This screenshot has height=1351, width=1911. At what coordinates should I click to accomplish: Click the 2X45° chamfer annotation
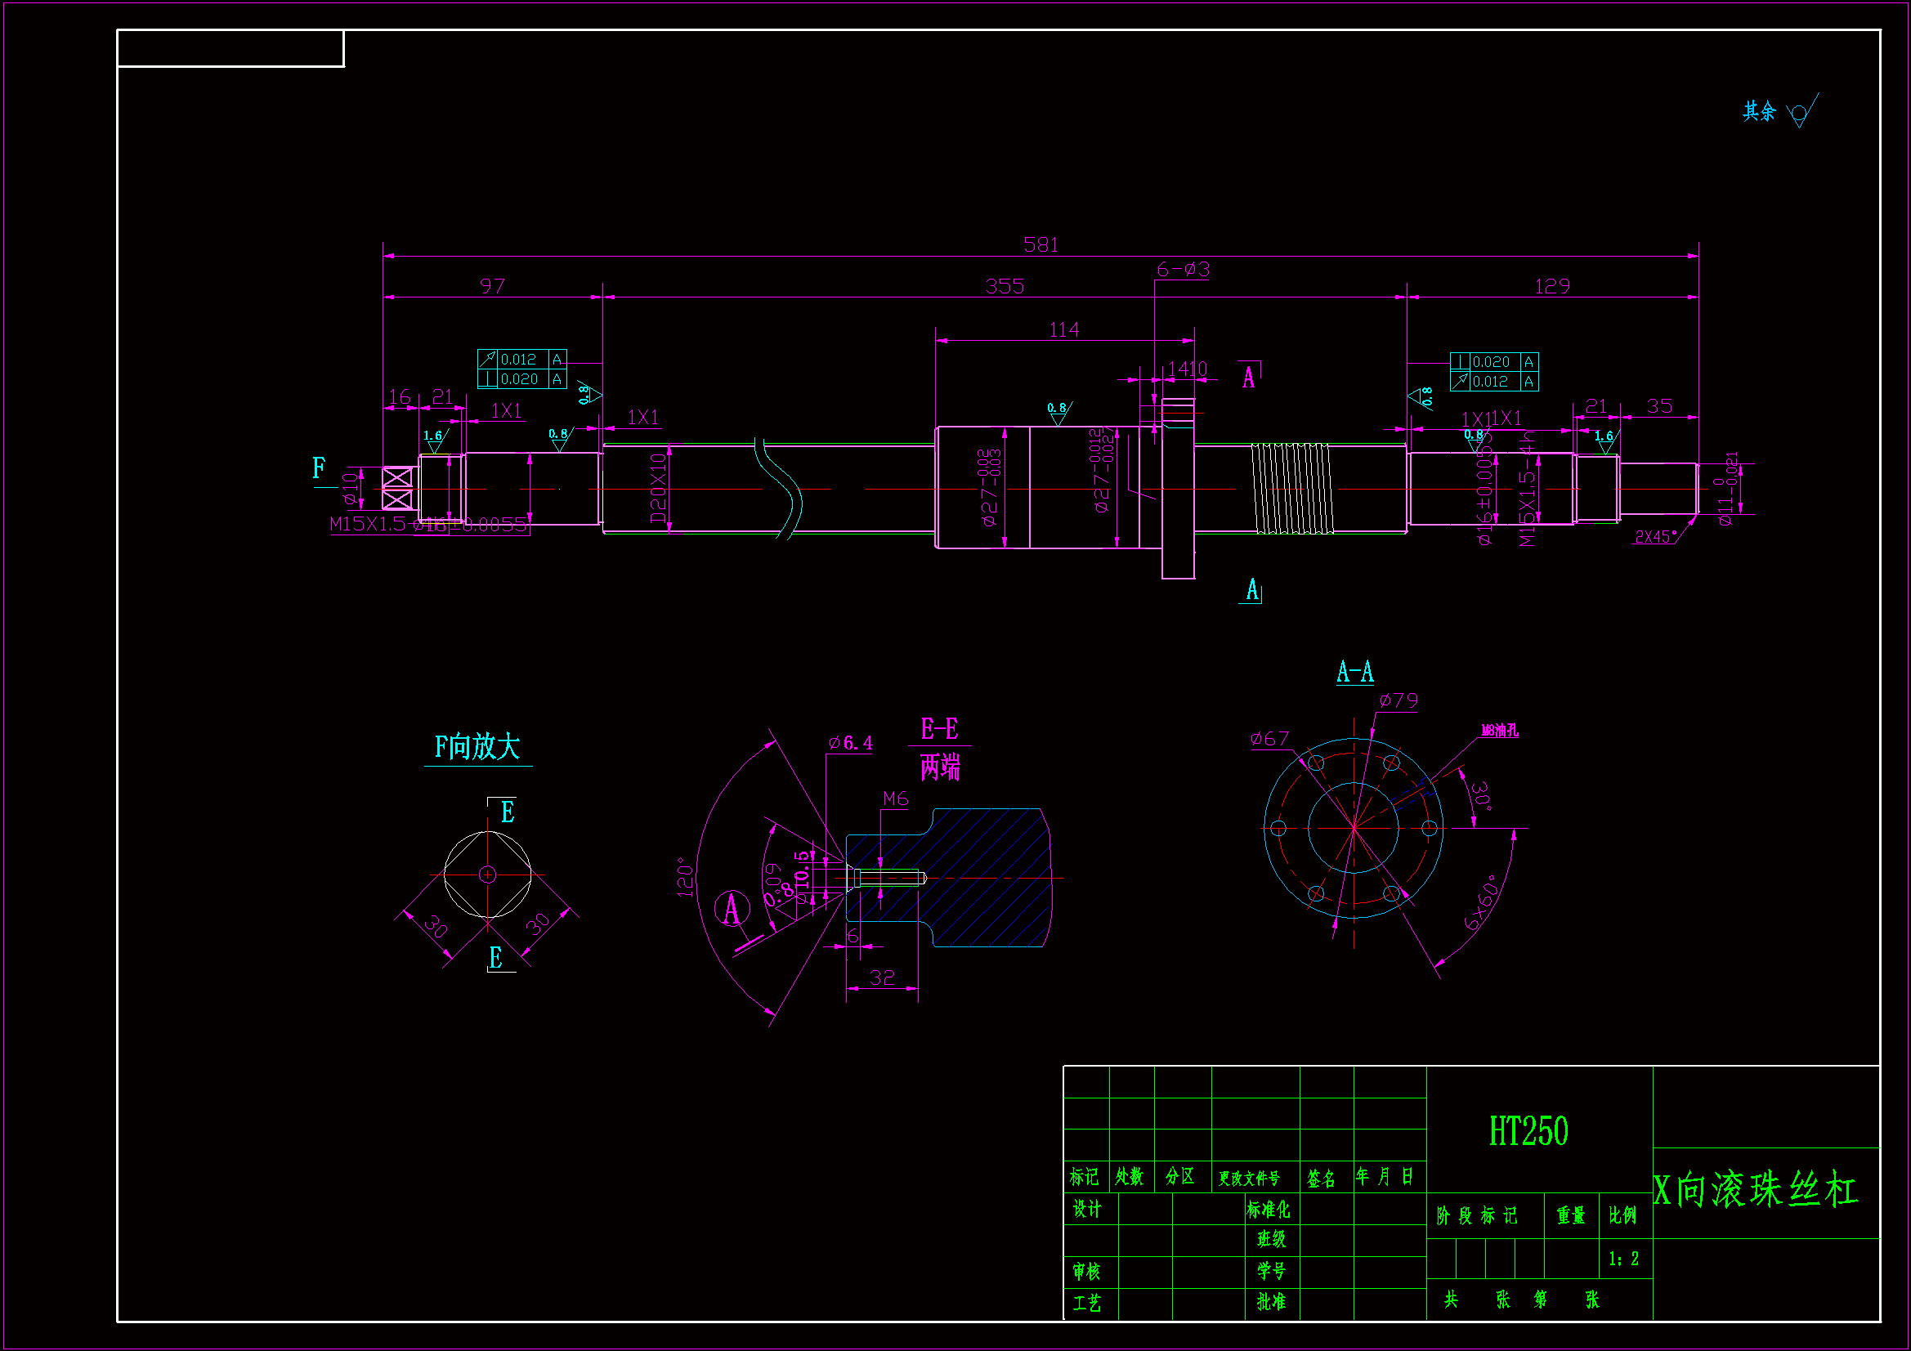point(1655,537)
